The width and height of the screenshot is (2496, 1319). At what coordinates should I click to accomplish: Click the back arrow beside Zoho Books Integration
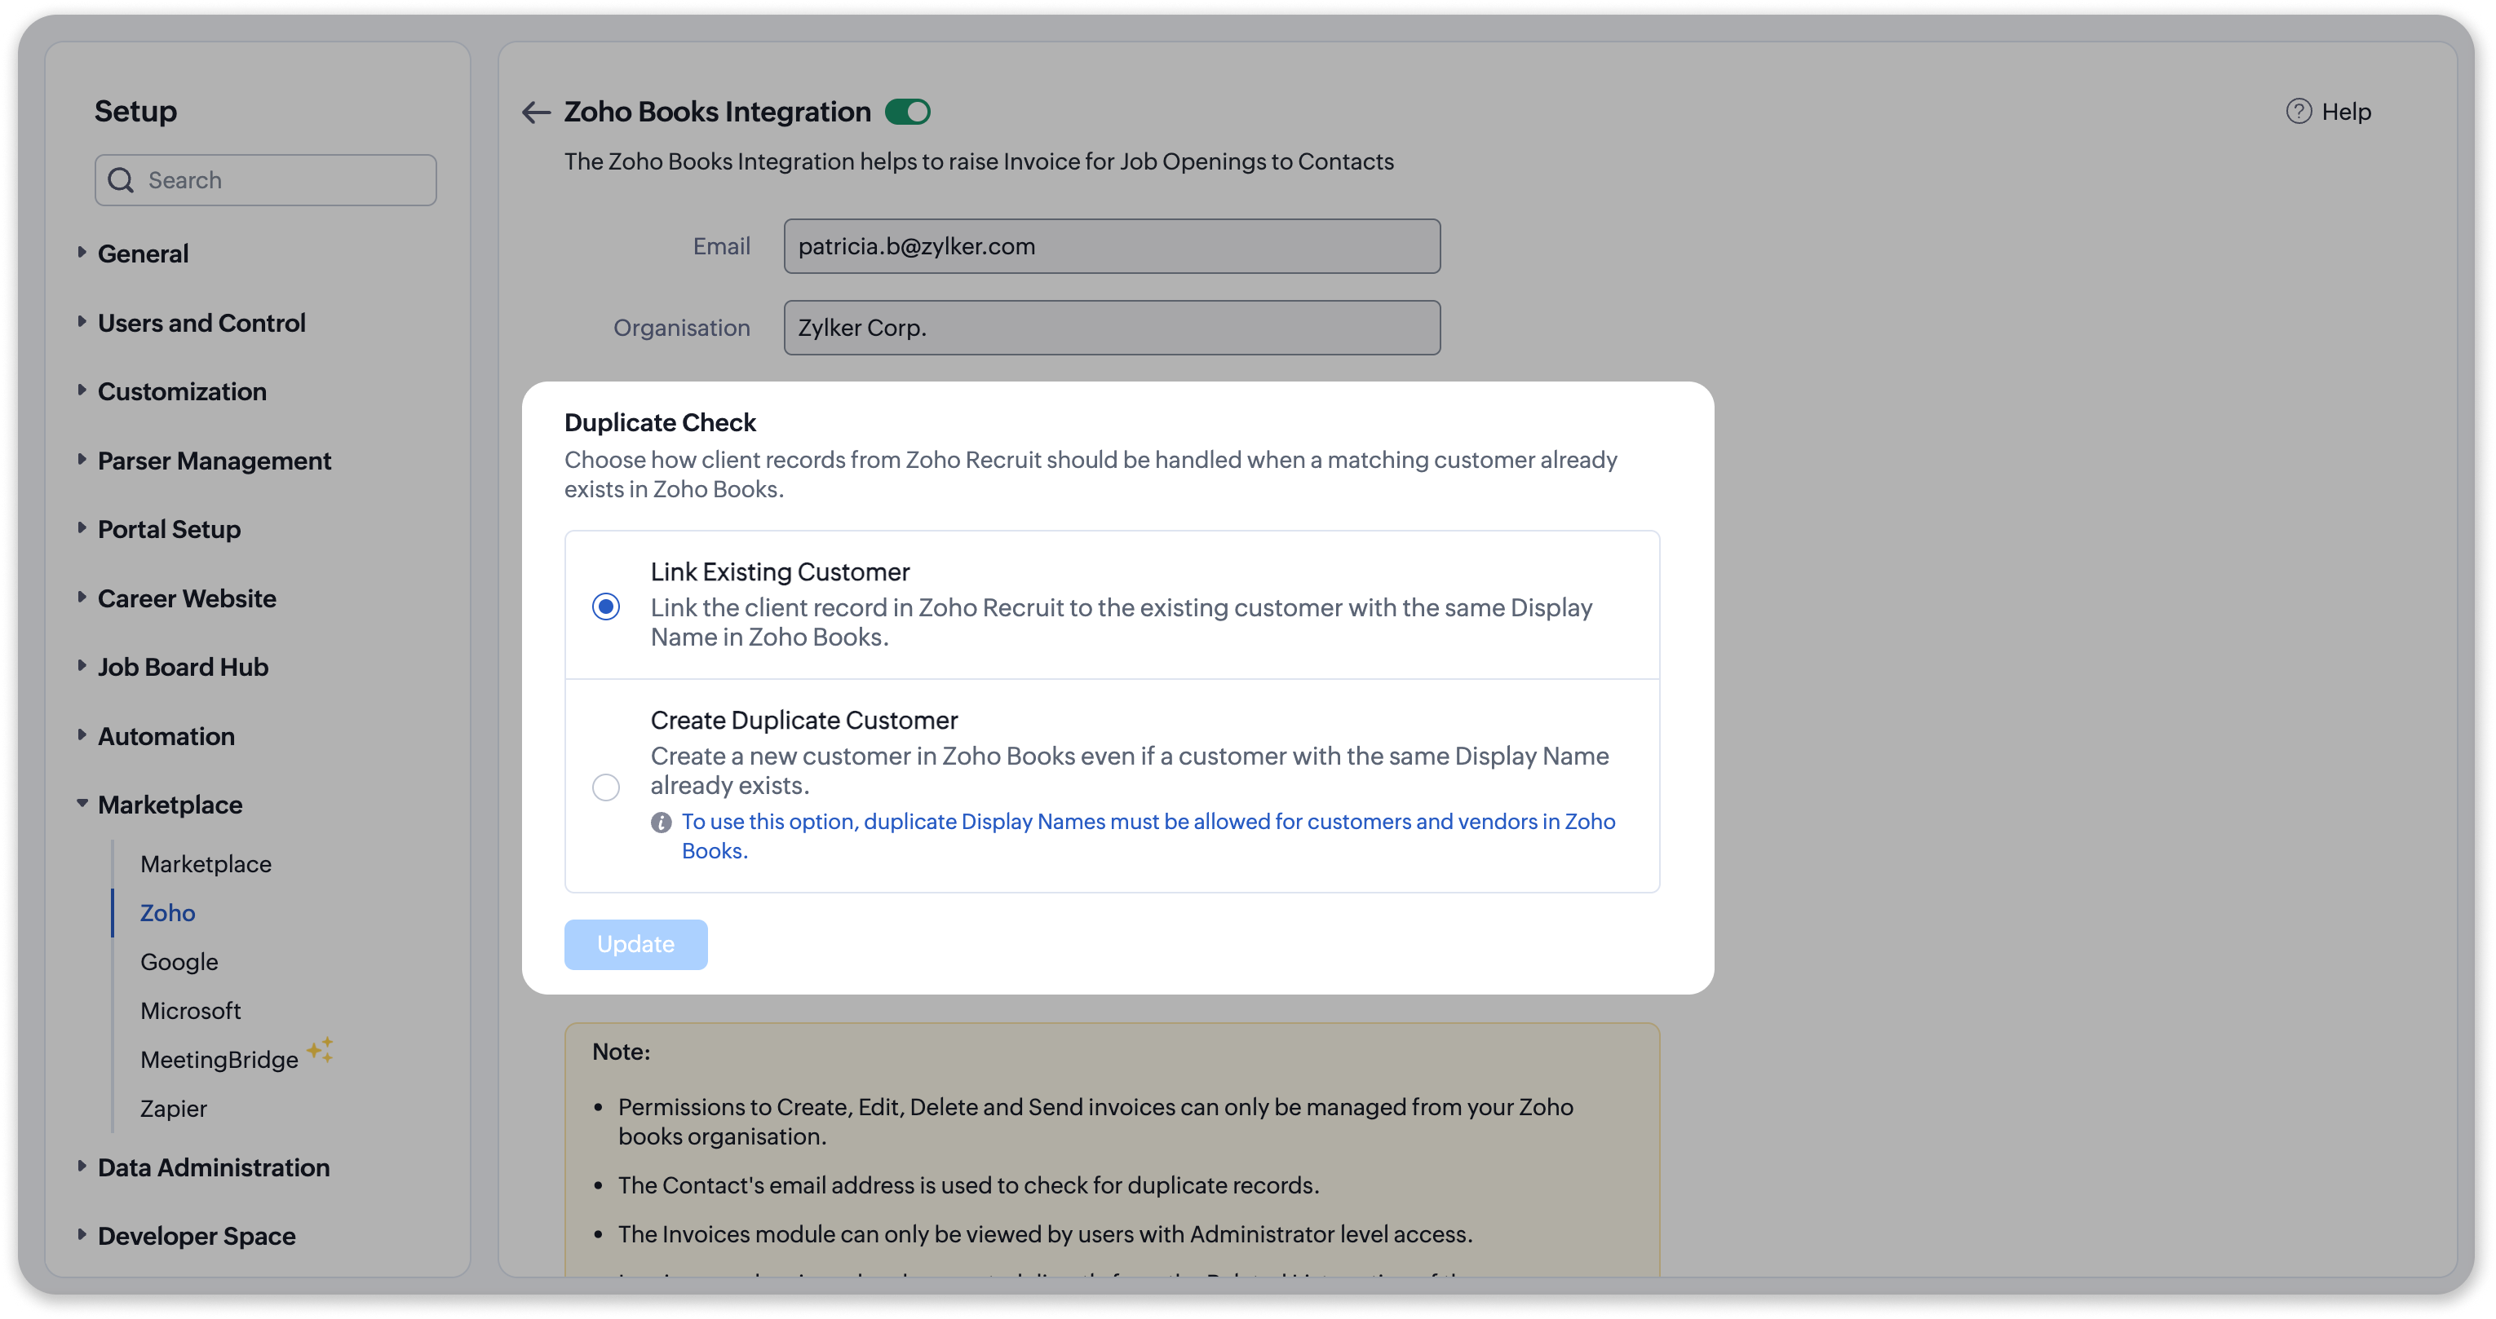(x=536, y=112)
